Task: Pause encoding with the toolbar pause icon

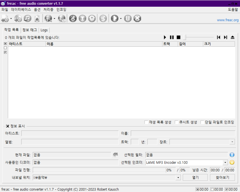Action: coord(128,18)
